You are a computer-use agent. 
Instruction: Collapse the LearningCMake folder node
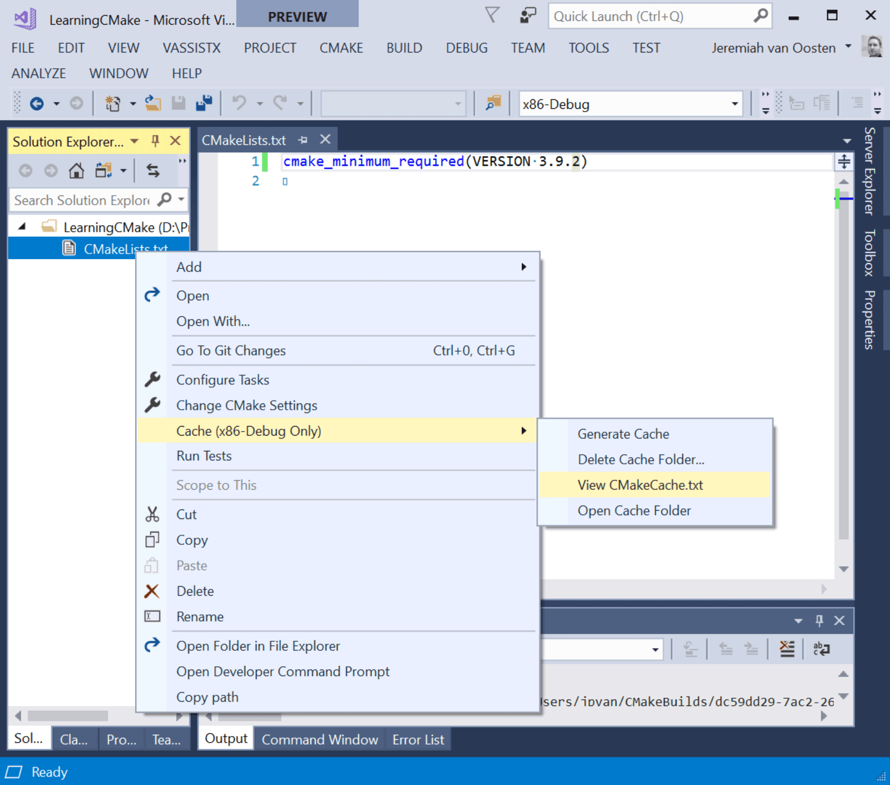pos(22,227)
